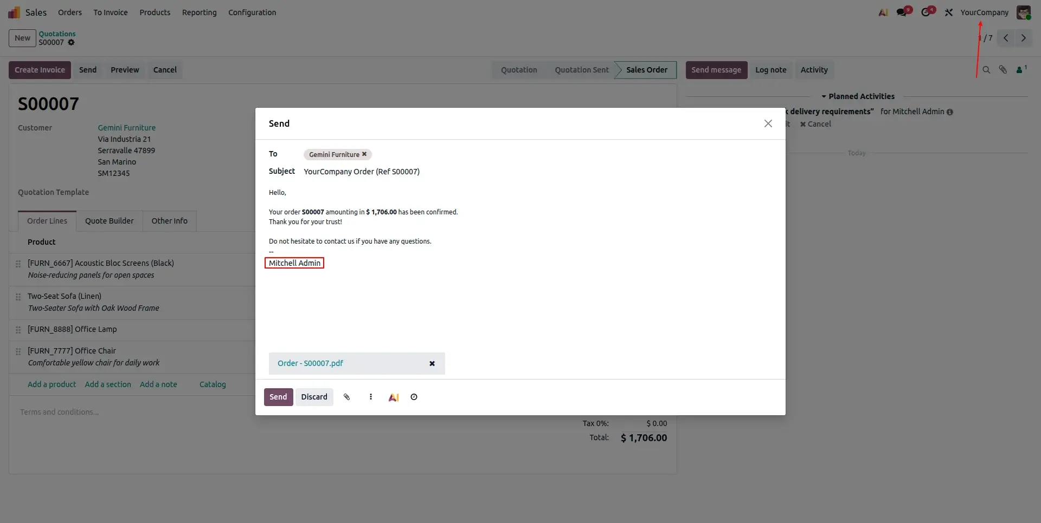
Task: Open the AI assistant in the top navbar
Action: click(883, 12)
